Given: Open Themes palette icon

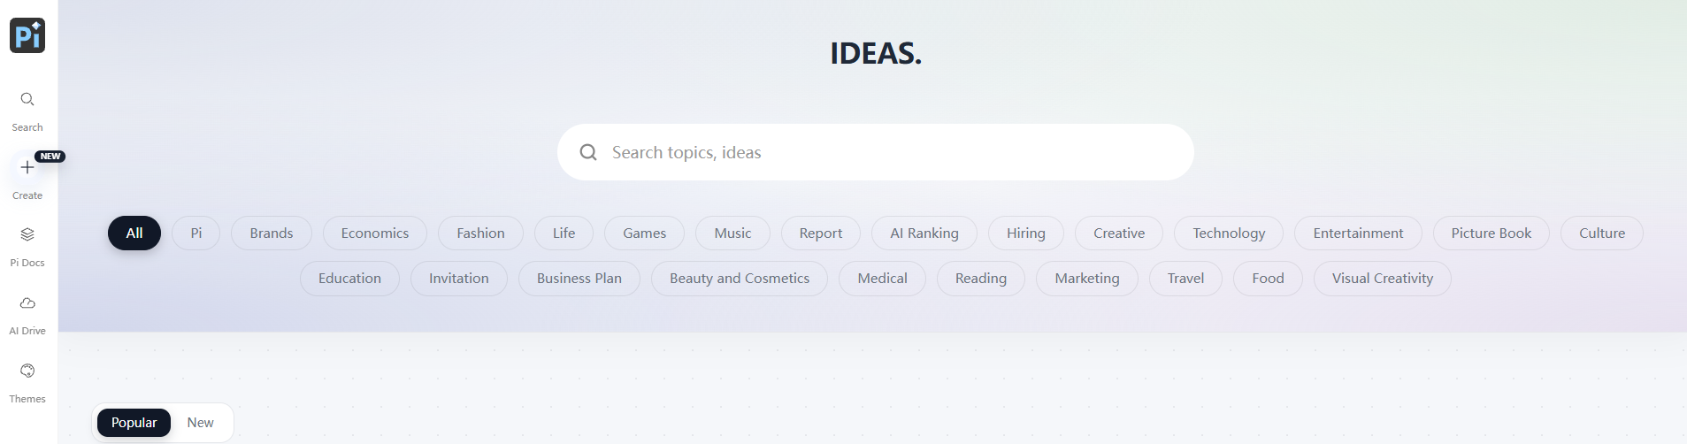Looking at the screenshot, I should tap(27, 371).
